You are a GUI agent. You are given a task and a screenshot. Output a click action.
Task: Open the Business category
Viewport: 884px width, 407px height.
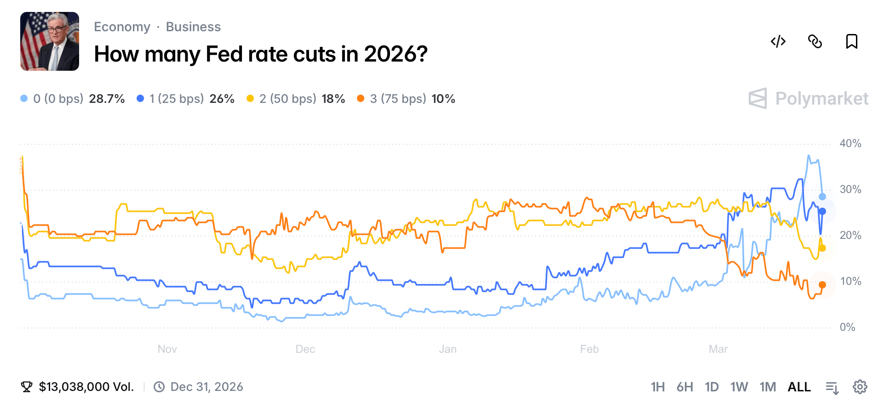coord(193,27)
